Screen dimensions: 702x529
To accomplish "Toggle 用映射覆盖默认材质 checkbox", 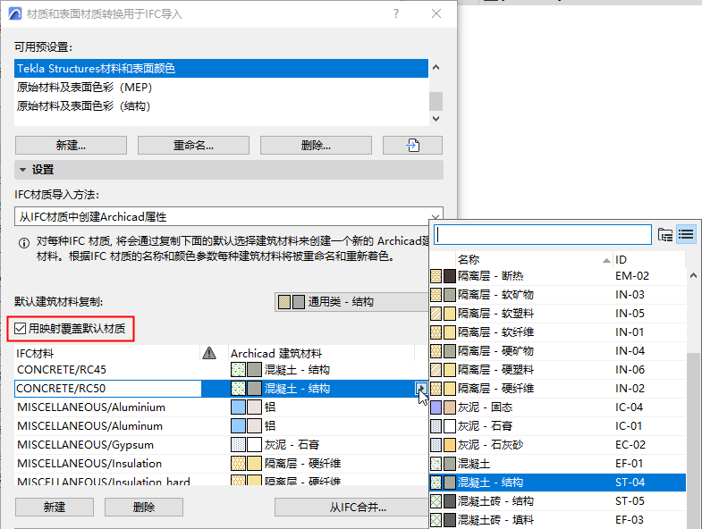I will (20, 329).
